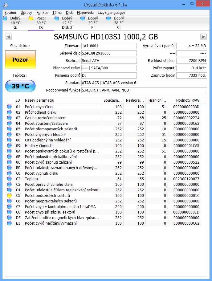Click status orb of 0C Počet cyklů zapnutí
The height and width of the screenshot is (281, 212).
click(9, 162)
